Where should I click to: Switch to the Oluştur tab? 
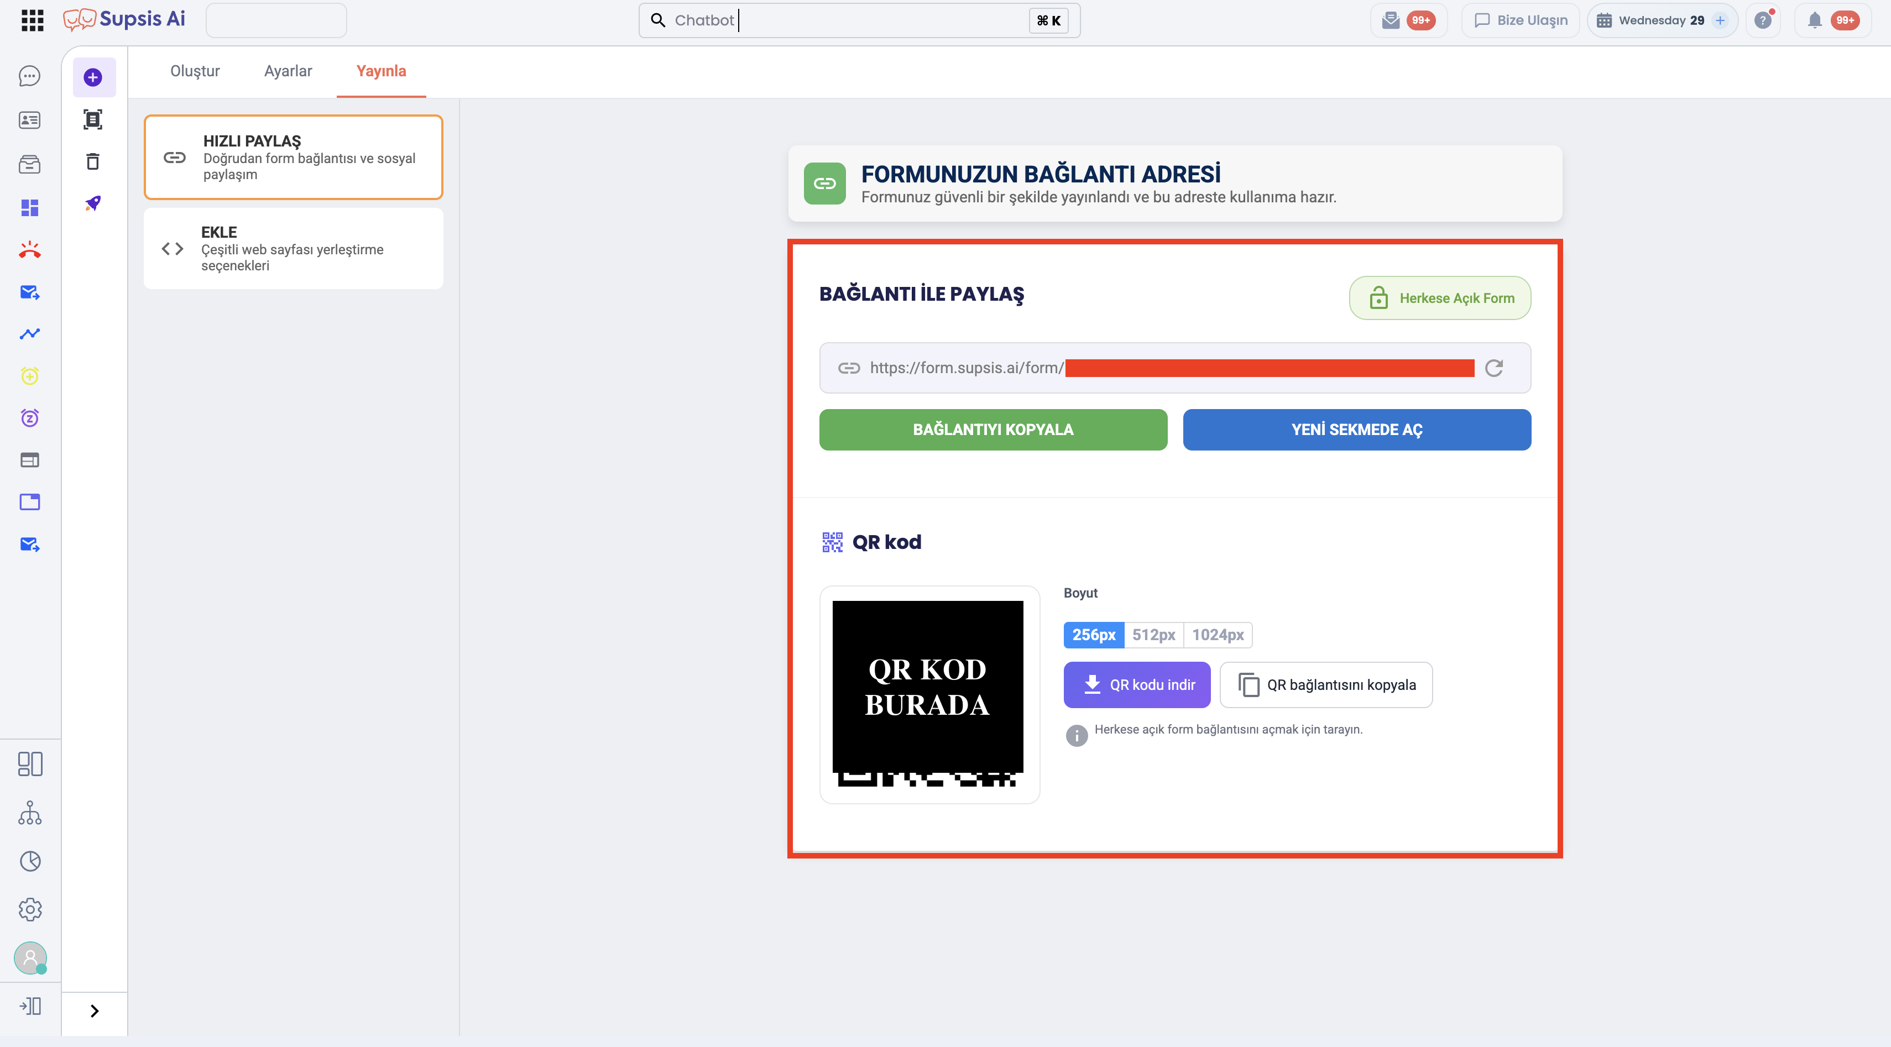click(x=195, y=70)
